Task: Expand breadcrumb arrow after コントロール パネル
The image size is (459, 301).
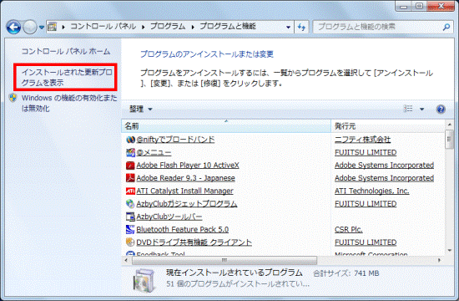Action: point(144,27)
